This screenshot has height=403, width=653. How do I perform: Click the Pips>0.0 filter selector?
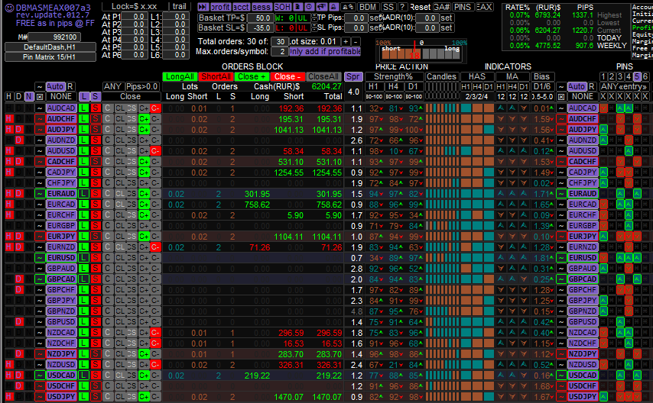click(x=142, y=86)
